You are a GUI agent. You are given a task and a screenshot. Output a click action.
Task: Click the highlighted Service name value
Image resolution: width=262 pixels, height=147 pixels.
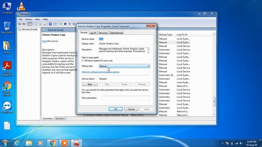(x=101, y=39)
